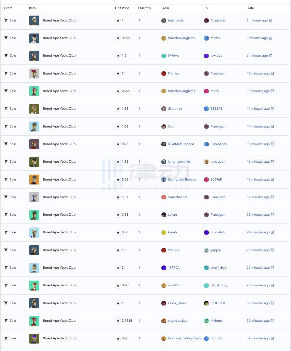Screen dimensions: 291x351
Task: Open seller profile brandonkangfilms on the 0.899 sale
Action: point(181,38)
